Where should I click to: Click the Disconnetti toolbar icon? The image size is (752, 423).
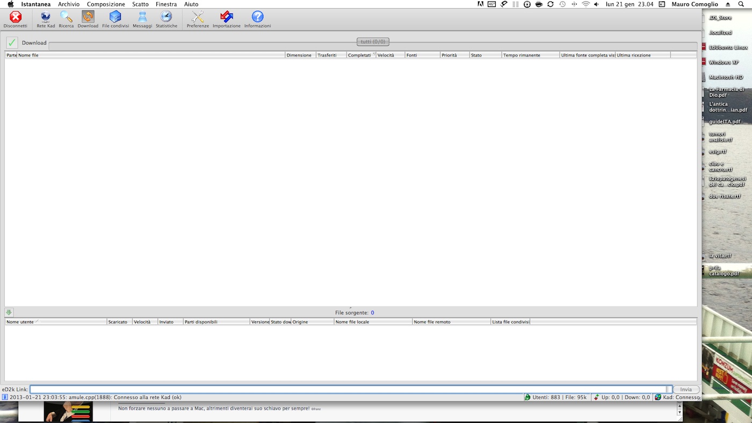click(x=16, y=19)
